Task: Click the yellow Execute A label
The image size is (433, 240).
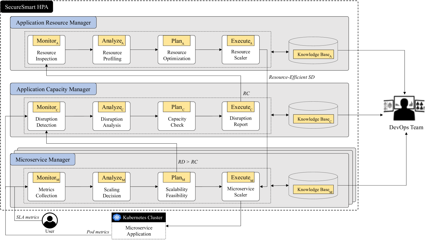Action: pyautogui.click(x=241, y=41)
